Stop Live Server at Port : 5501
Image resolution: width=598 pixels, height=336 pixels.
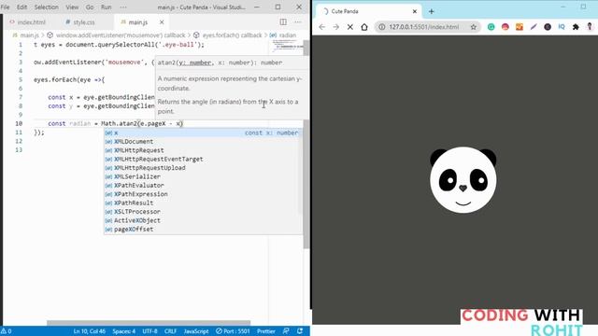tap(233, 331)
